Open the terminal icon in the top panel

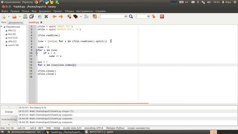41,2
